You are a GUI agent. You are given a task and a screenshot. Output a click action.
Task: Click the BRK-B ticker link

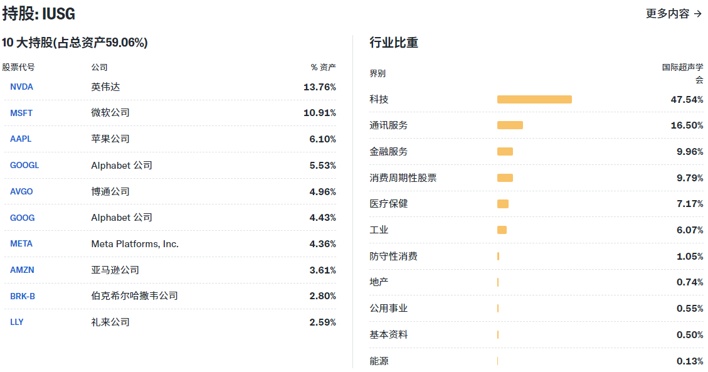tap(23, 296)
